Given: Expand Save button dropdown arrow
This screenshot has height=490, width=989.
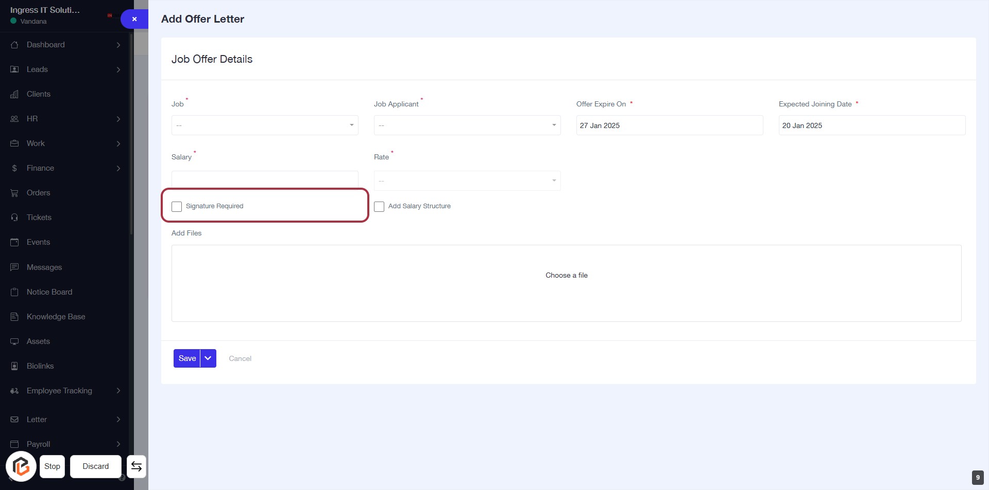Looking at the screenshot, I should click(x=208, y=358).
